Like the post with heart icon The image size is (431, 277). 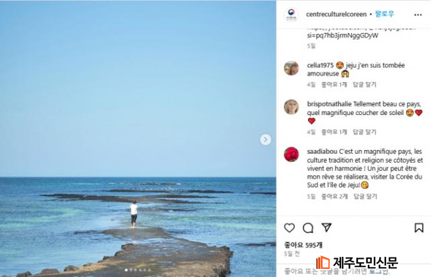[289, 228]
